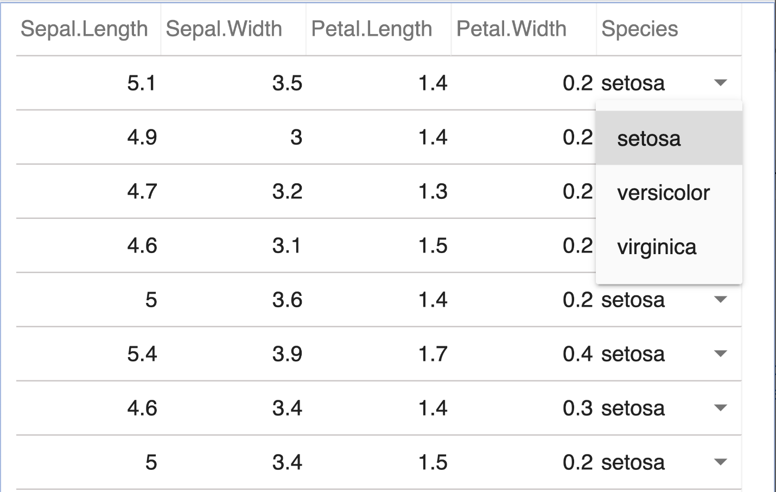Select the Petal.Length column header

[372, 29]
